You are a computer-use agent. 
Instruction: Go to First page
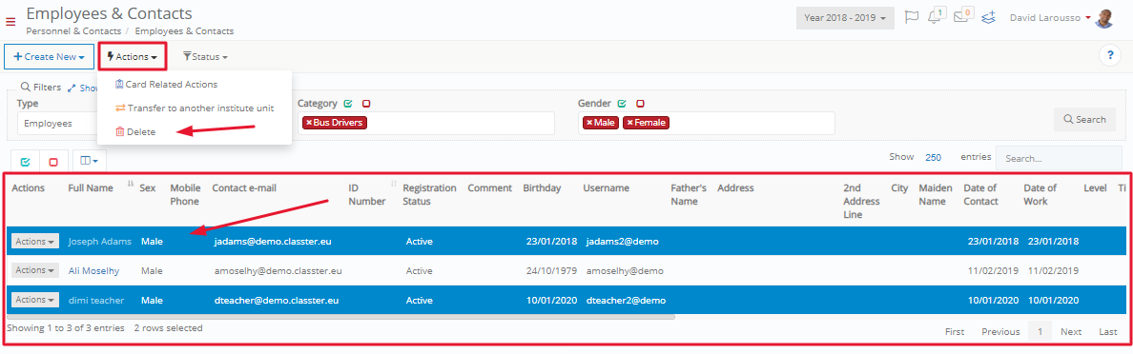955,332
